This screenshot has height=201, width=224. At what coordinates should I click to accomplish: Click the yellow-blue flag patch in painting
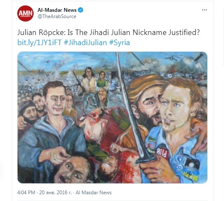tap(190, 175)
